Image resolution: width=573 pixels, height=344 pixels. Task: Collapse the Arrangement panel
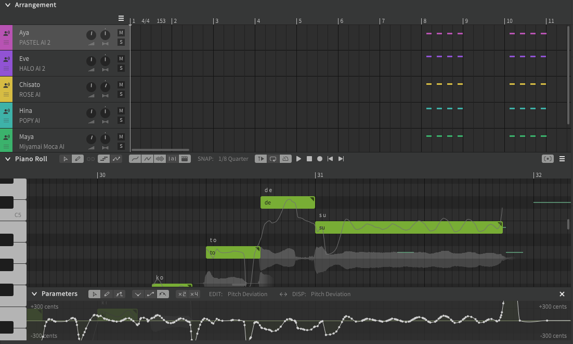pyautogui.click(x=8, y=5)
